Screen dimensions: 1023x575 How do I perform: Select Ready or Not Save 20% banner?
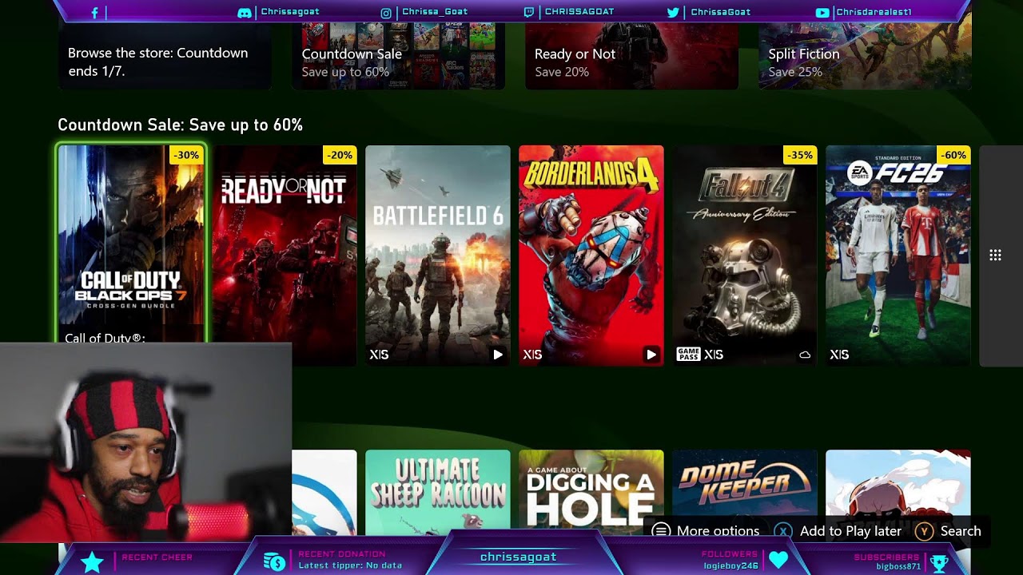(x=631, y=56)
